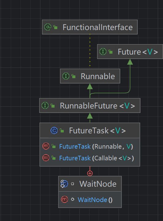Click the red inner-class plus connector

pyautogui.click(x=90, y=173)
